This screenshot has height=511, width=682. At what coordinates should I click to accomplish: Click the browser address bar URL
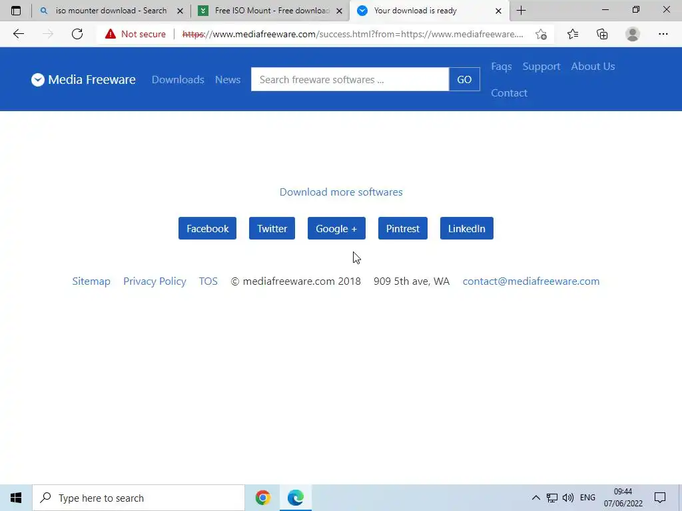click(353, 34)
